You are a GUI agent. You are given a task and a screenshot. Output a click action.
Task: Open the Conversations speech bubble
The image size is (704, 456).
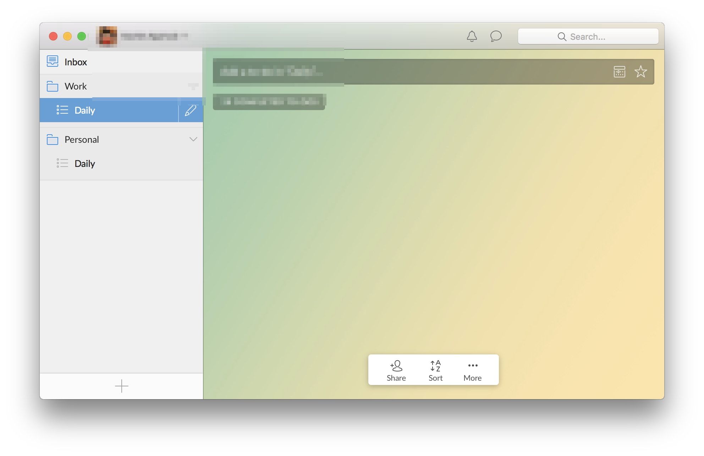[x=496, y=36]
